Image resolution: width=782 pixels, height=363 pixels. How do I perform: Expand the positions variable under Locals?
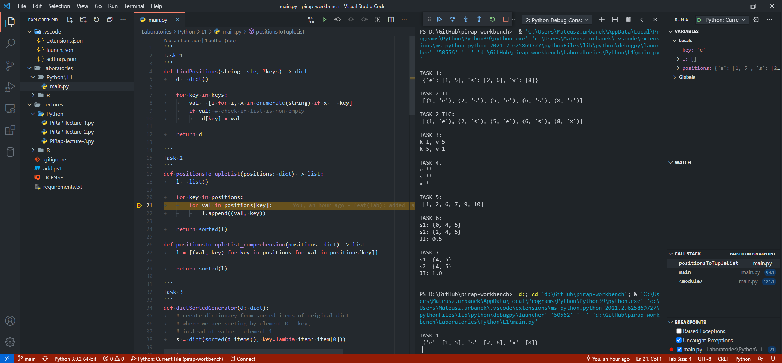pyautogui.click(x=677, y=68)
